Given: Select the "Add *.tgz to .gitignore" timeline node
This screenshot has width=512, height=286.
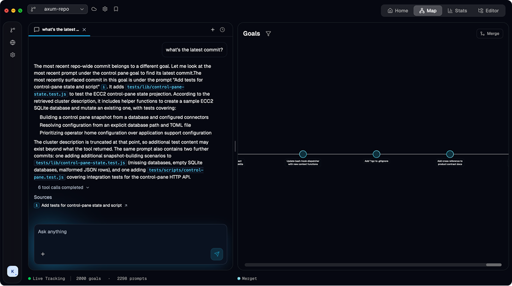Looking at the screenshot, I should click(377, 154).
